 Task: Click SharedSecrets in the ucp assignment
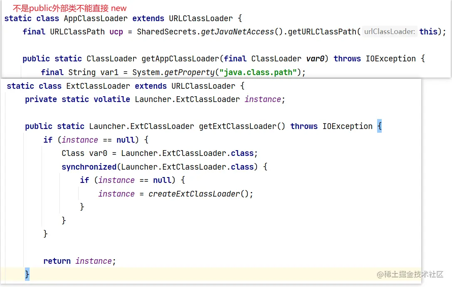[167, 32]
